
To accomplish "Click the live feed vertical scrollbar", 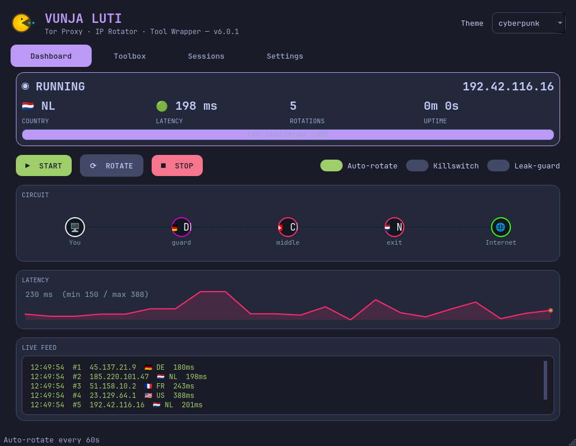I will coord(545,380).
